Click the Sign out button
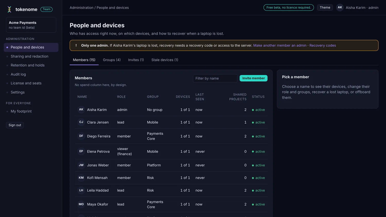386x217 pixels. 15,125
